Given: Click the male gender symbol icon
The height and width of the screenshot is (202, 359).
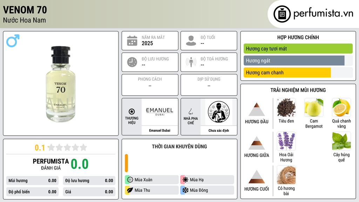Looking at the screenshot, I should pos(13,41).
